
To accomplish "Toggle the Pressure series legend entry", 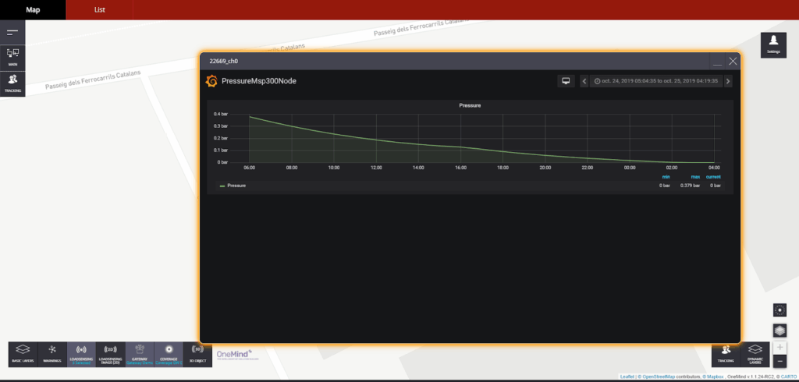I will click(x=236, y=186).
